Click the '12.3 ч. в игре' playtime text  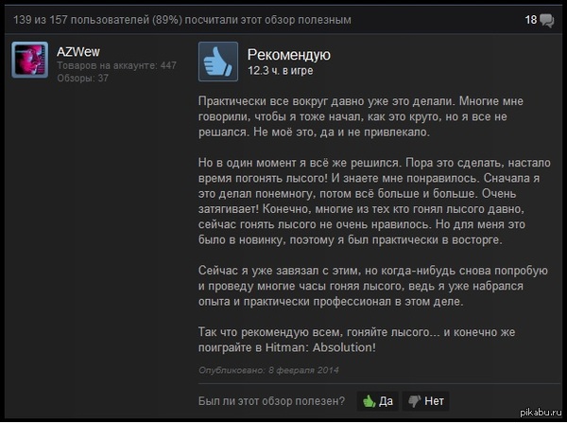(x=281, y=70)
